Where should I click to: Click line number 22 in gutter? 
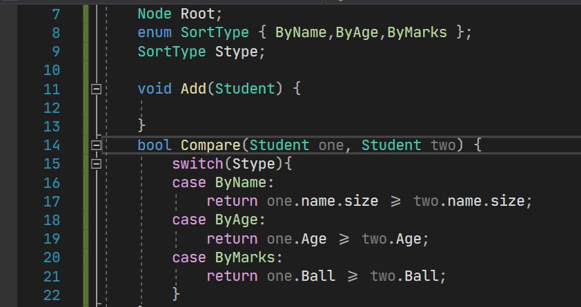[52, 295]
